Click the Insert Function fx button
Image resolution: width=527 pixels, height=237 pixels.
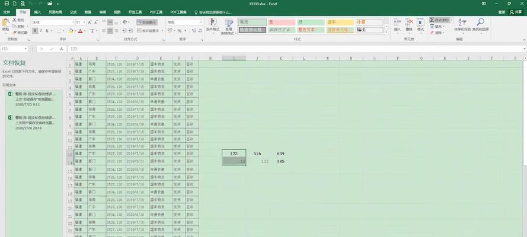point(62,49)
